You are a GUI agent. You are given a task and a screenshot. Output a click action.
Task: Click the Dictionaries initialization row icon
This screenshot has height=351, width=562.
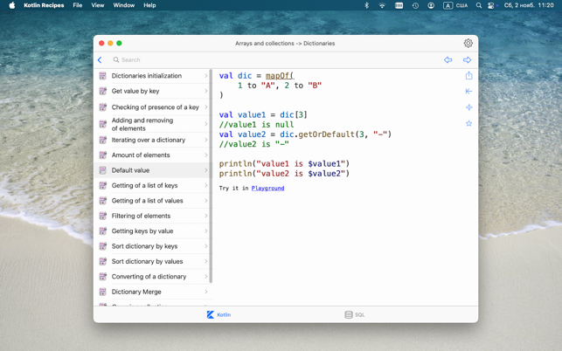103,76
